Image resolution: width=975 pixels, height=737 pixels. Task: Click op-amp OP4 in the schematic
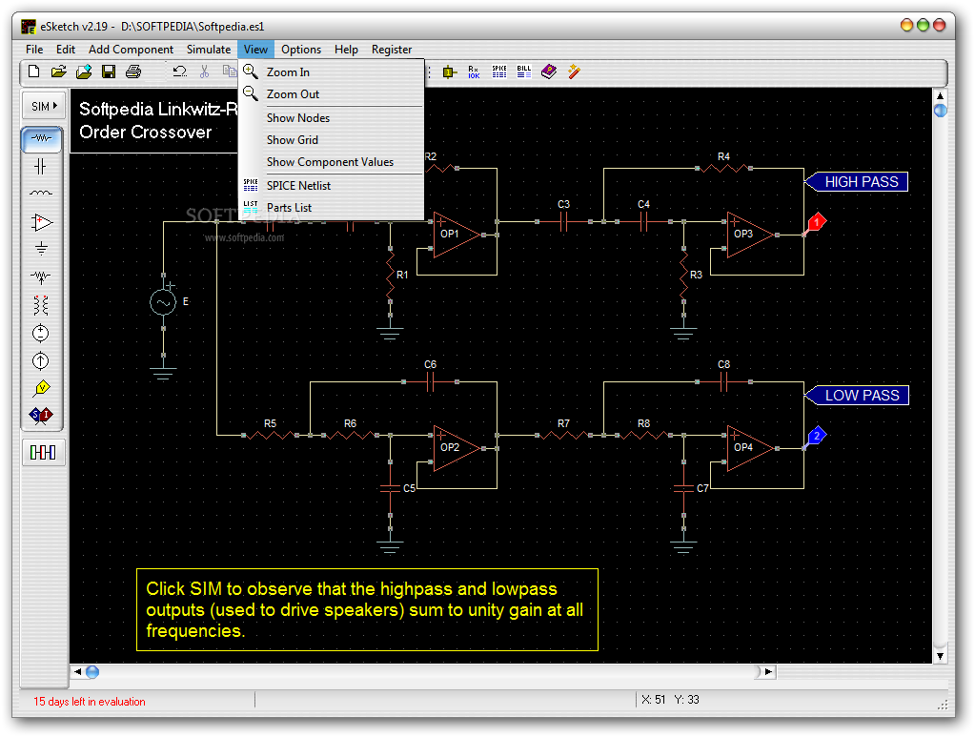pyautogui.click(x=750, y=448)
